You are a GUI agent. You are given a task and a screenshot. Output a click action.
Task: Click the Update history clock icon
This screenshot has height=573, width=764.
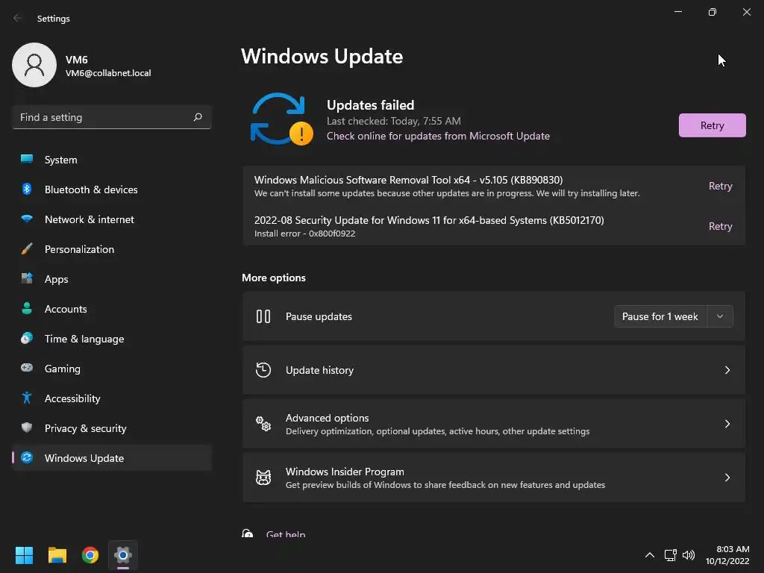click(263, 370)
